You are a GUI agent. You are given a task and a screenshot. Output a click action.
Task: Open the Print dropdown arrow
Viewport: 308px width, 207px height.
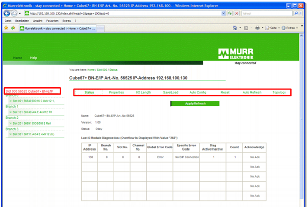263,28
